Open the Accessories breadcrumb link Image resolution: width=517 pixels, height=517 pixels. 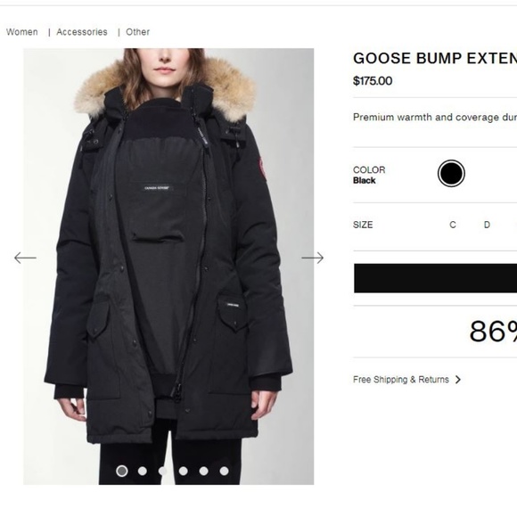tap(82, 32)
